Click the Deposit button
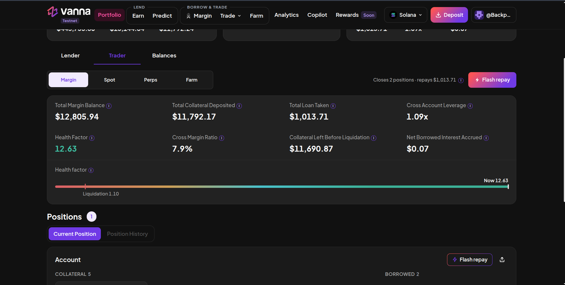This screenshot has height=285, width=565. pyautogui.click(x=449, y=15)
